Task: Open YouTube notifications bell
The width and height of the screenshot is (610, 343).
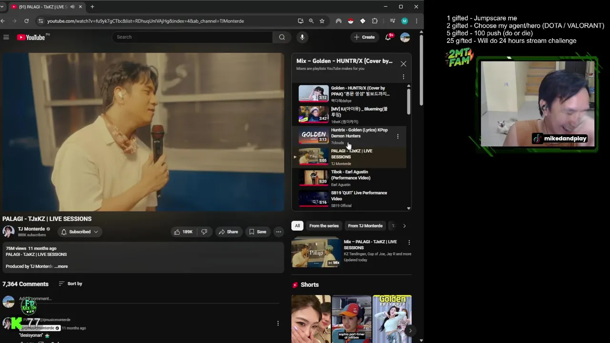Action: 388,37
